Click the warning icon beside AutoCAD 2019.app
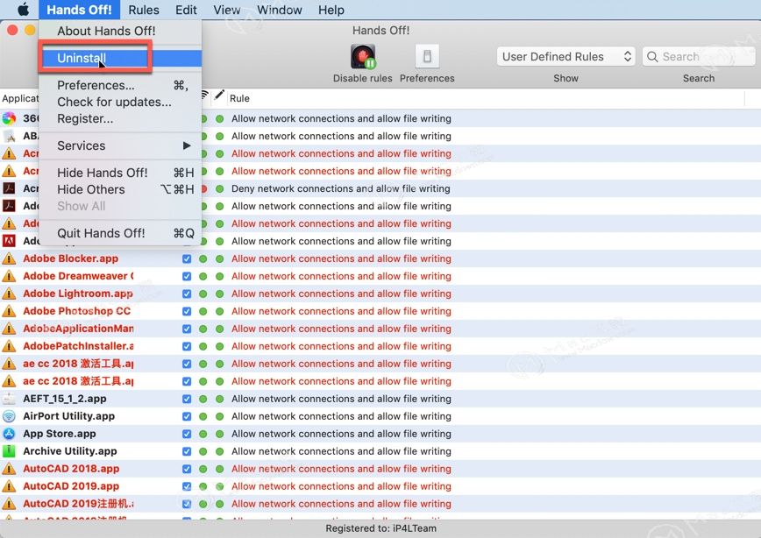Viewport: 761px width, 538px height. [9, 486]
